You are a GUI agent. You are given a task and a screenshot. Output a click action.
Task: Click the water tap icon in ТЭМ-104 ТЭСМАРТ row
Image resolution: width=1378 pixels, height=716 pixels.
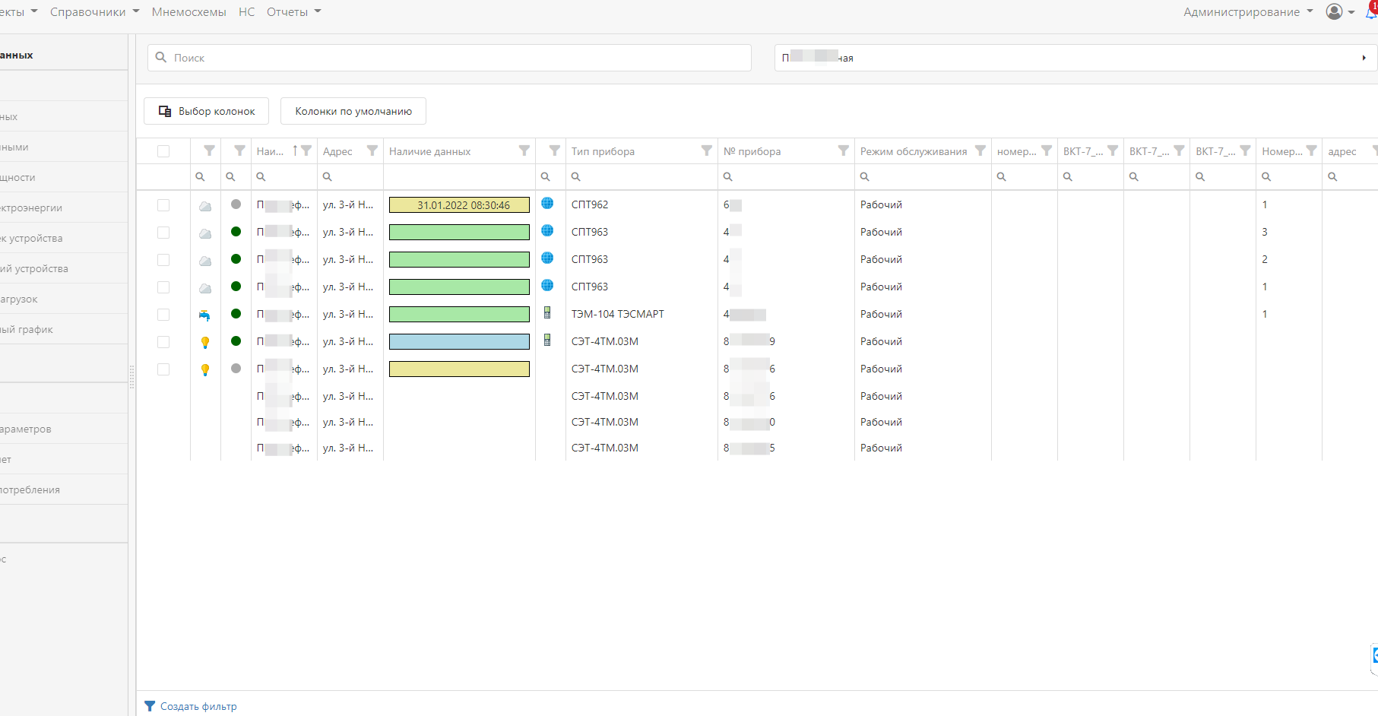[x=204, y=315]
